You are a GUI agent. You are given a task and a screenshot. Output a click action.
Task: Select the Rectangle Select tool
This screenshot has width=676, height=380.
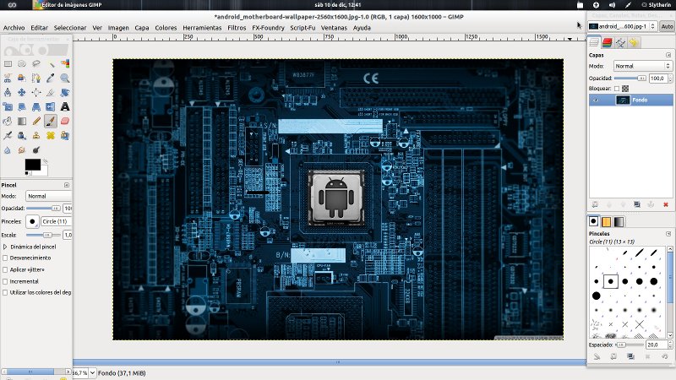8,64
